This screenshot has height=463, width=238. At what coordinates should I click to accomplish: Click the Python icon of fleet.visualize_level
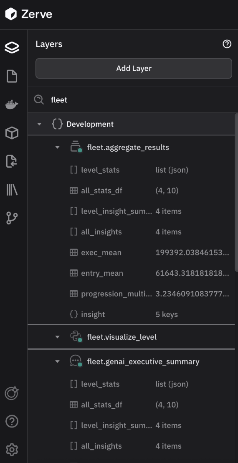tap(76, 337)
